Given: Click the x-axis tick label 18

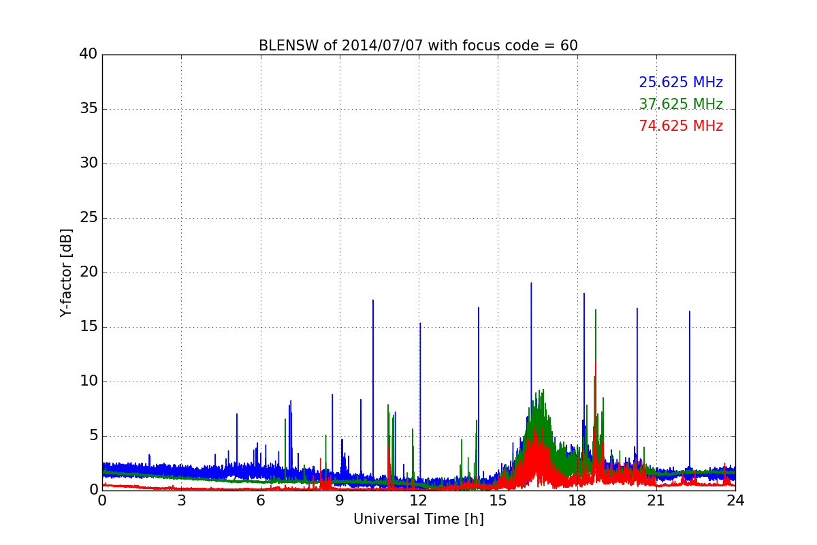Looking at the screenshot, I should (x=577, y=500).
